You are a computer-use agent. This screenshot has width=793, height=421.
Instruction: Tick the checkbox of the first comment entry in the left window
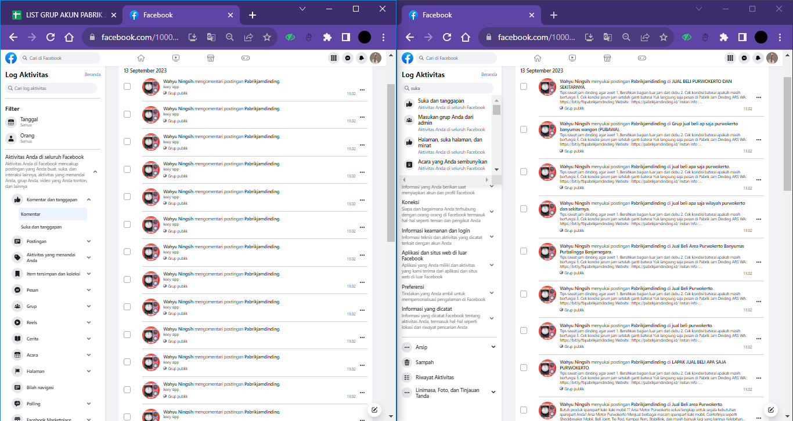[127, 86]
